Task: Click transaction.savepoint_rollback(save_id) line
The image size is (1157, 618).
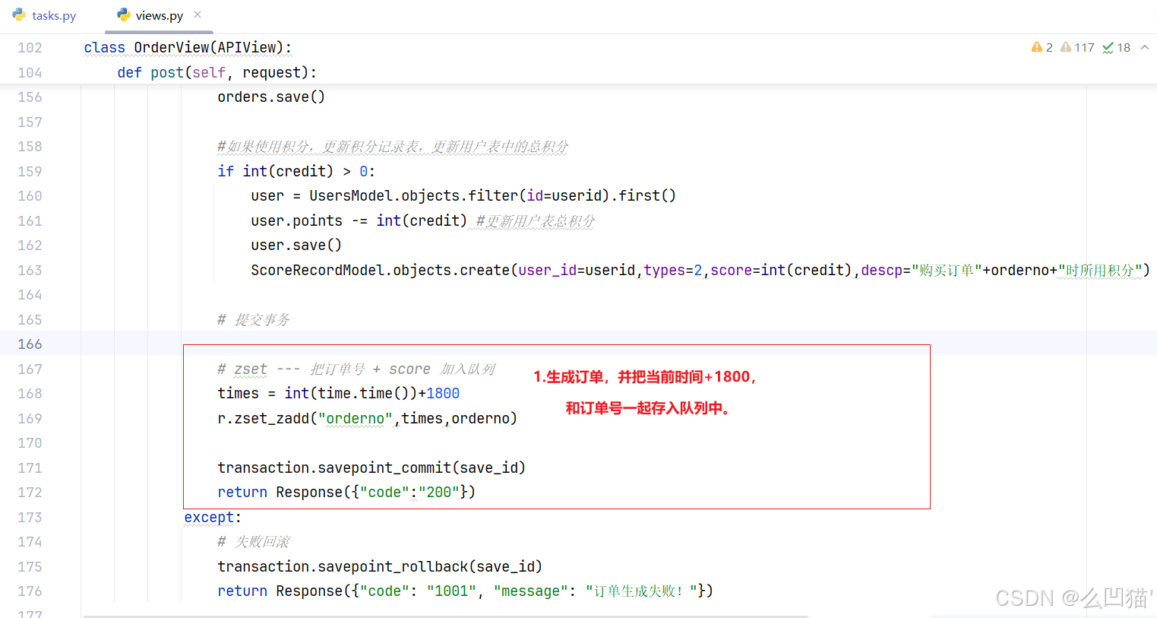Action: click(380, 566)
